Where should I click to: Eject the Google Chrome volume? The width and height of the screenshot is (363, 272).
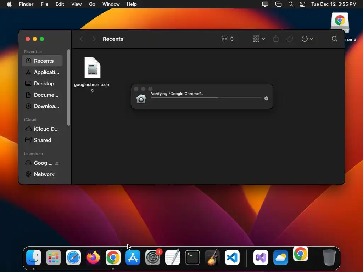(x=57, y=163)
